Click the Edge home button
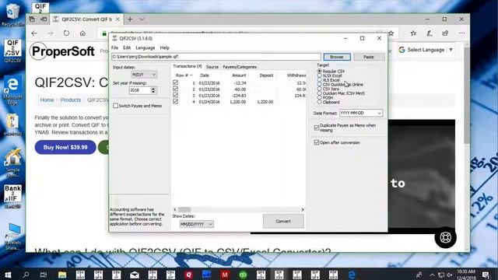 [x=82, y=33]
